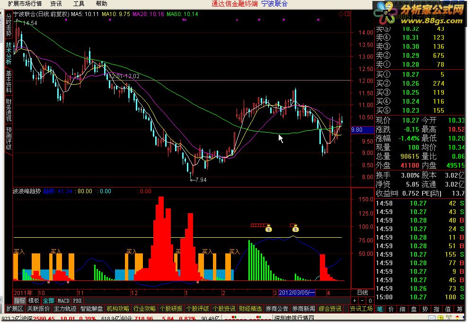Select the 值 tab in quote panel

(x=448, y=309)
